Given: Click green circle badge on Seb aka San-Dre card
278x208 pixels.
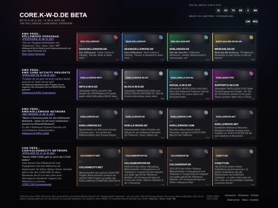Looking at the screenshot, I should [x=206, y=37].
